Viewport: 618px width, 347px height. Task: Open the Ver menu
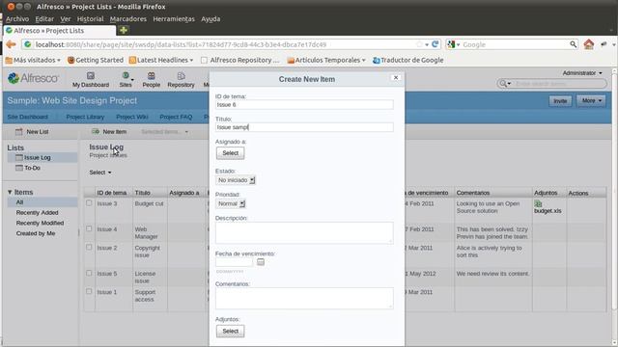pos(66,19)
